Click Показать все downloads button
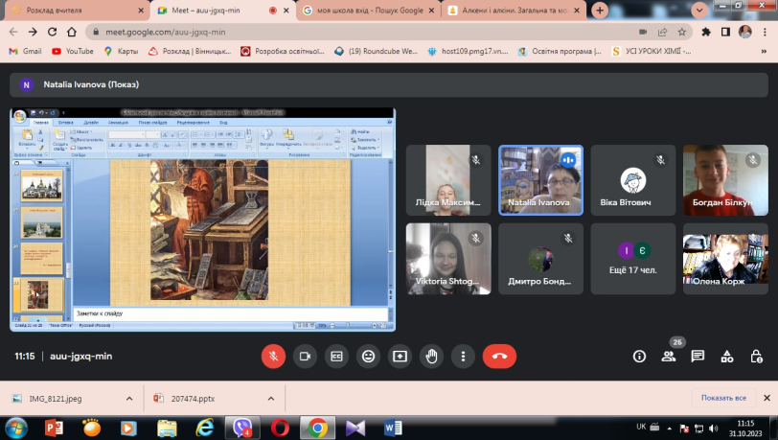778x440 pixels. [x=723, y=398]
